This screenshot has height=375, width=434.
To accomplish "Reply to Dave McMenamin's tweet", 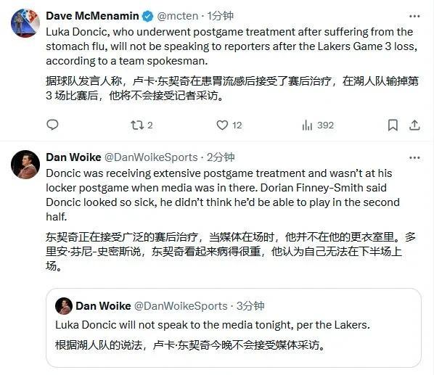I will [52, 125].
